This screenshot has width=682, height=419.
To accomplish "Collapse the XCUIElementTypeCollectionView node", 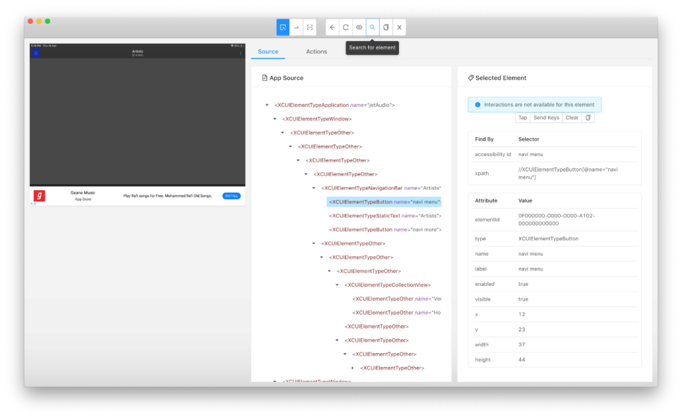I will [337, 285].
